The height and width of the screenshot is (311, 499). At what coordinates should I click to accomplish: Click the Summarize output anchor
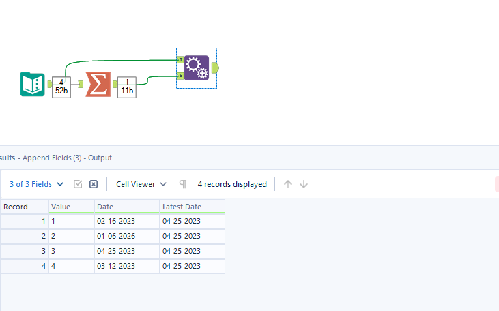[115, 85]
